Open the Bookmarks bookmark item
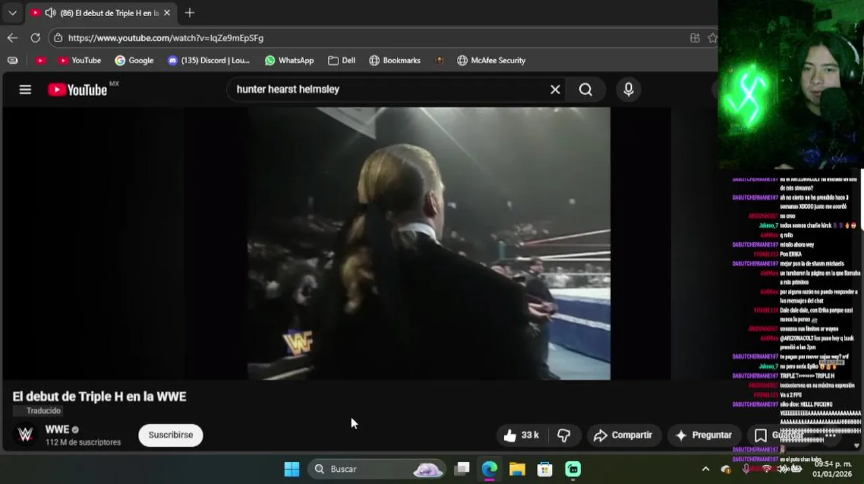This screenshot has width=864, height=484. 394,61
